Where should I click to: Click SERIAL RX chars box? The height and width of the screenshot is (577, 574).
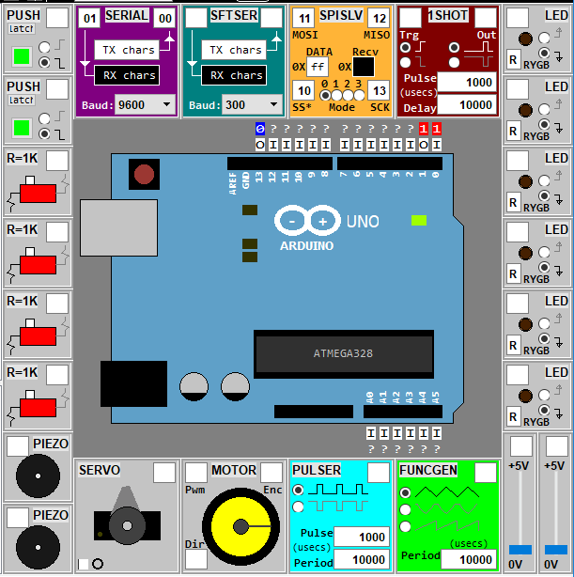click(x=127, y=75)
